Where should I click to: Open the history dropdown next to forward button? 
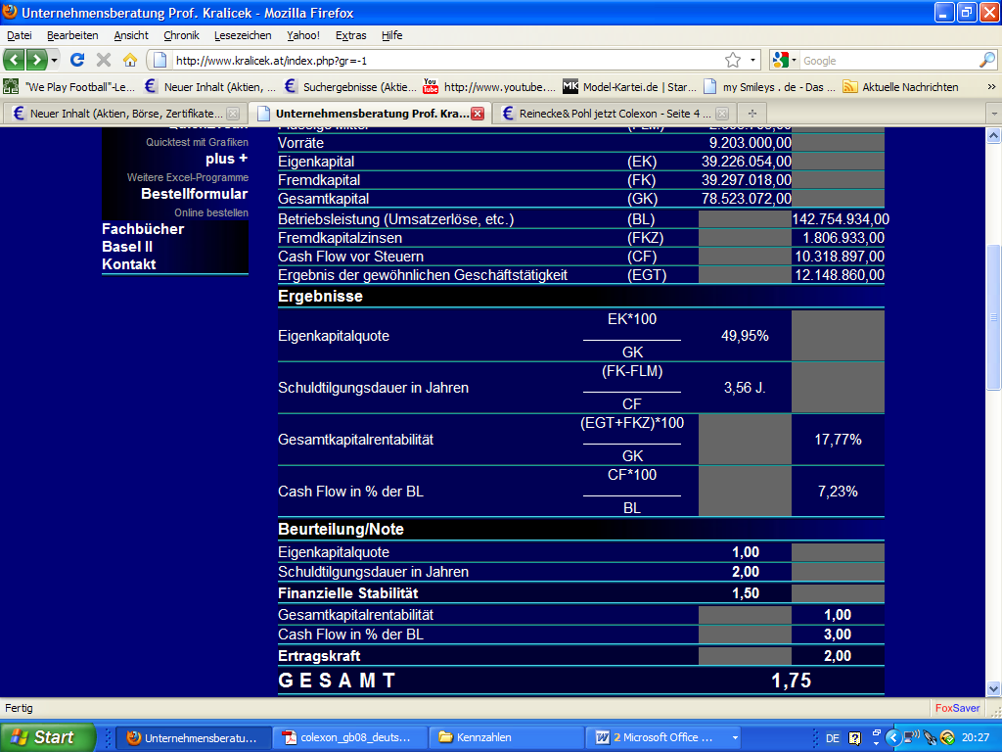tap(55, 60)
